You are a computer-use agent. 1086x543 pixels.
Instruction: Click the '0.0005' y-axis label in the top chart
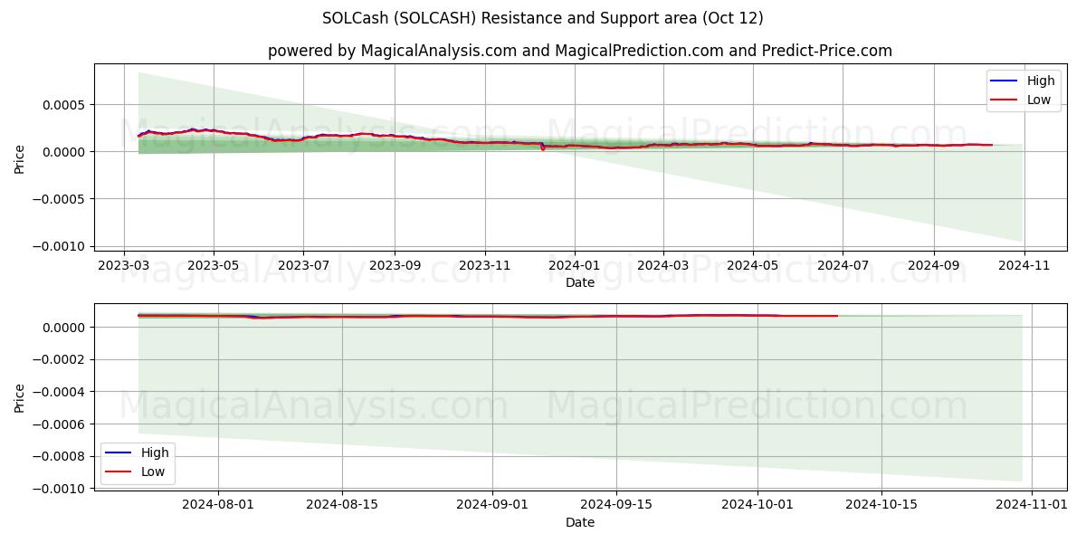66,104
